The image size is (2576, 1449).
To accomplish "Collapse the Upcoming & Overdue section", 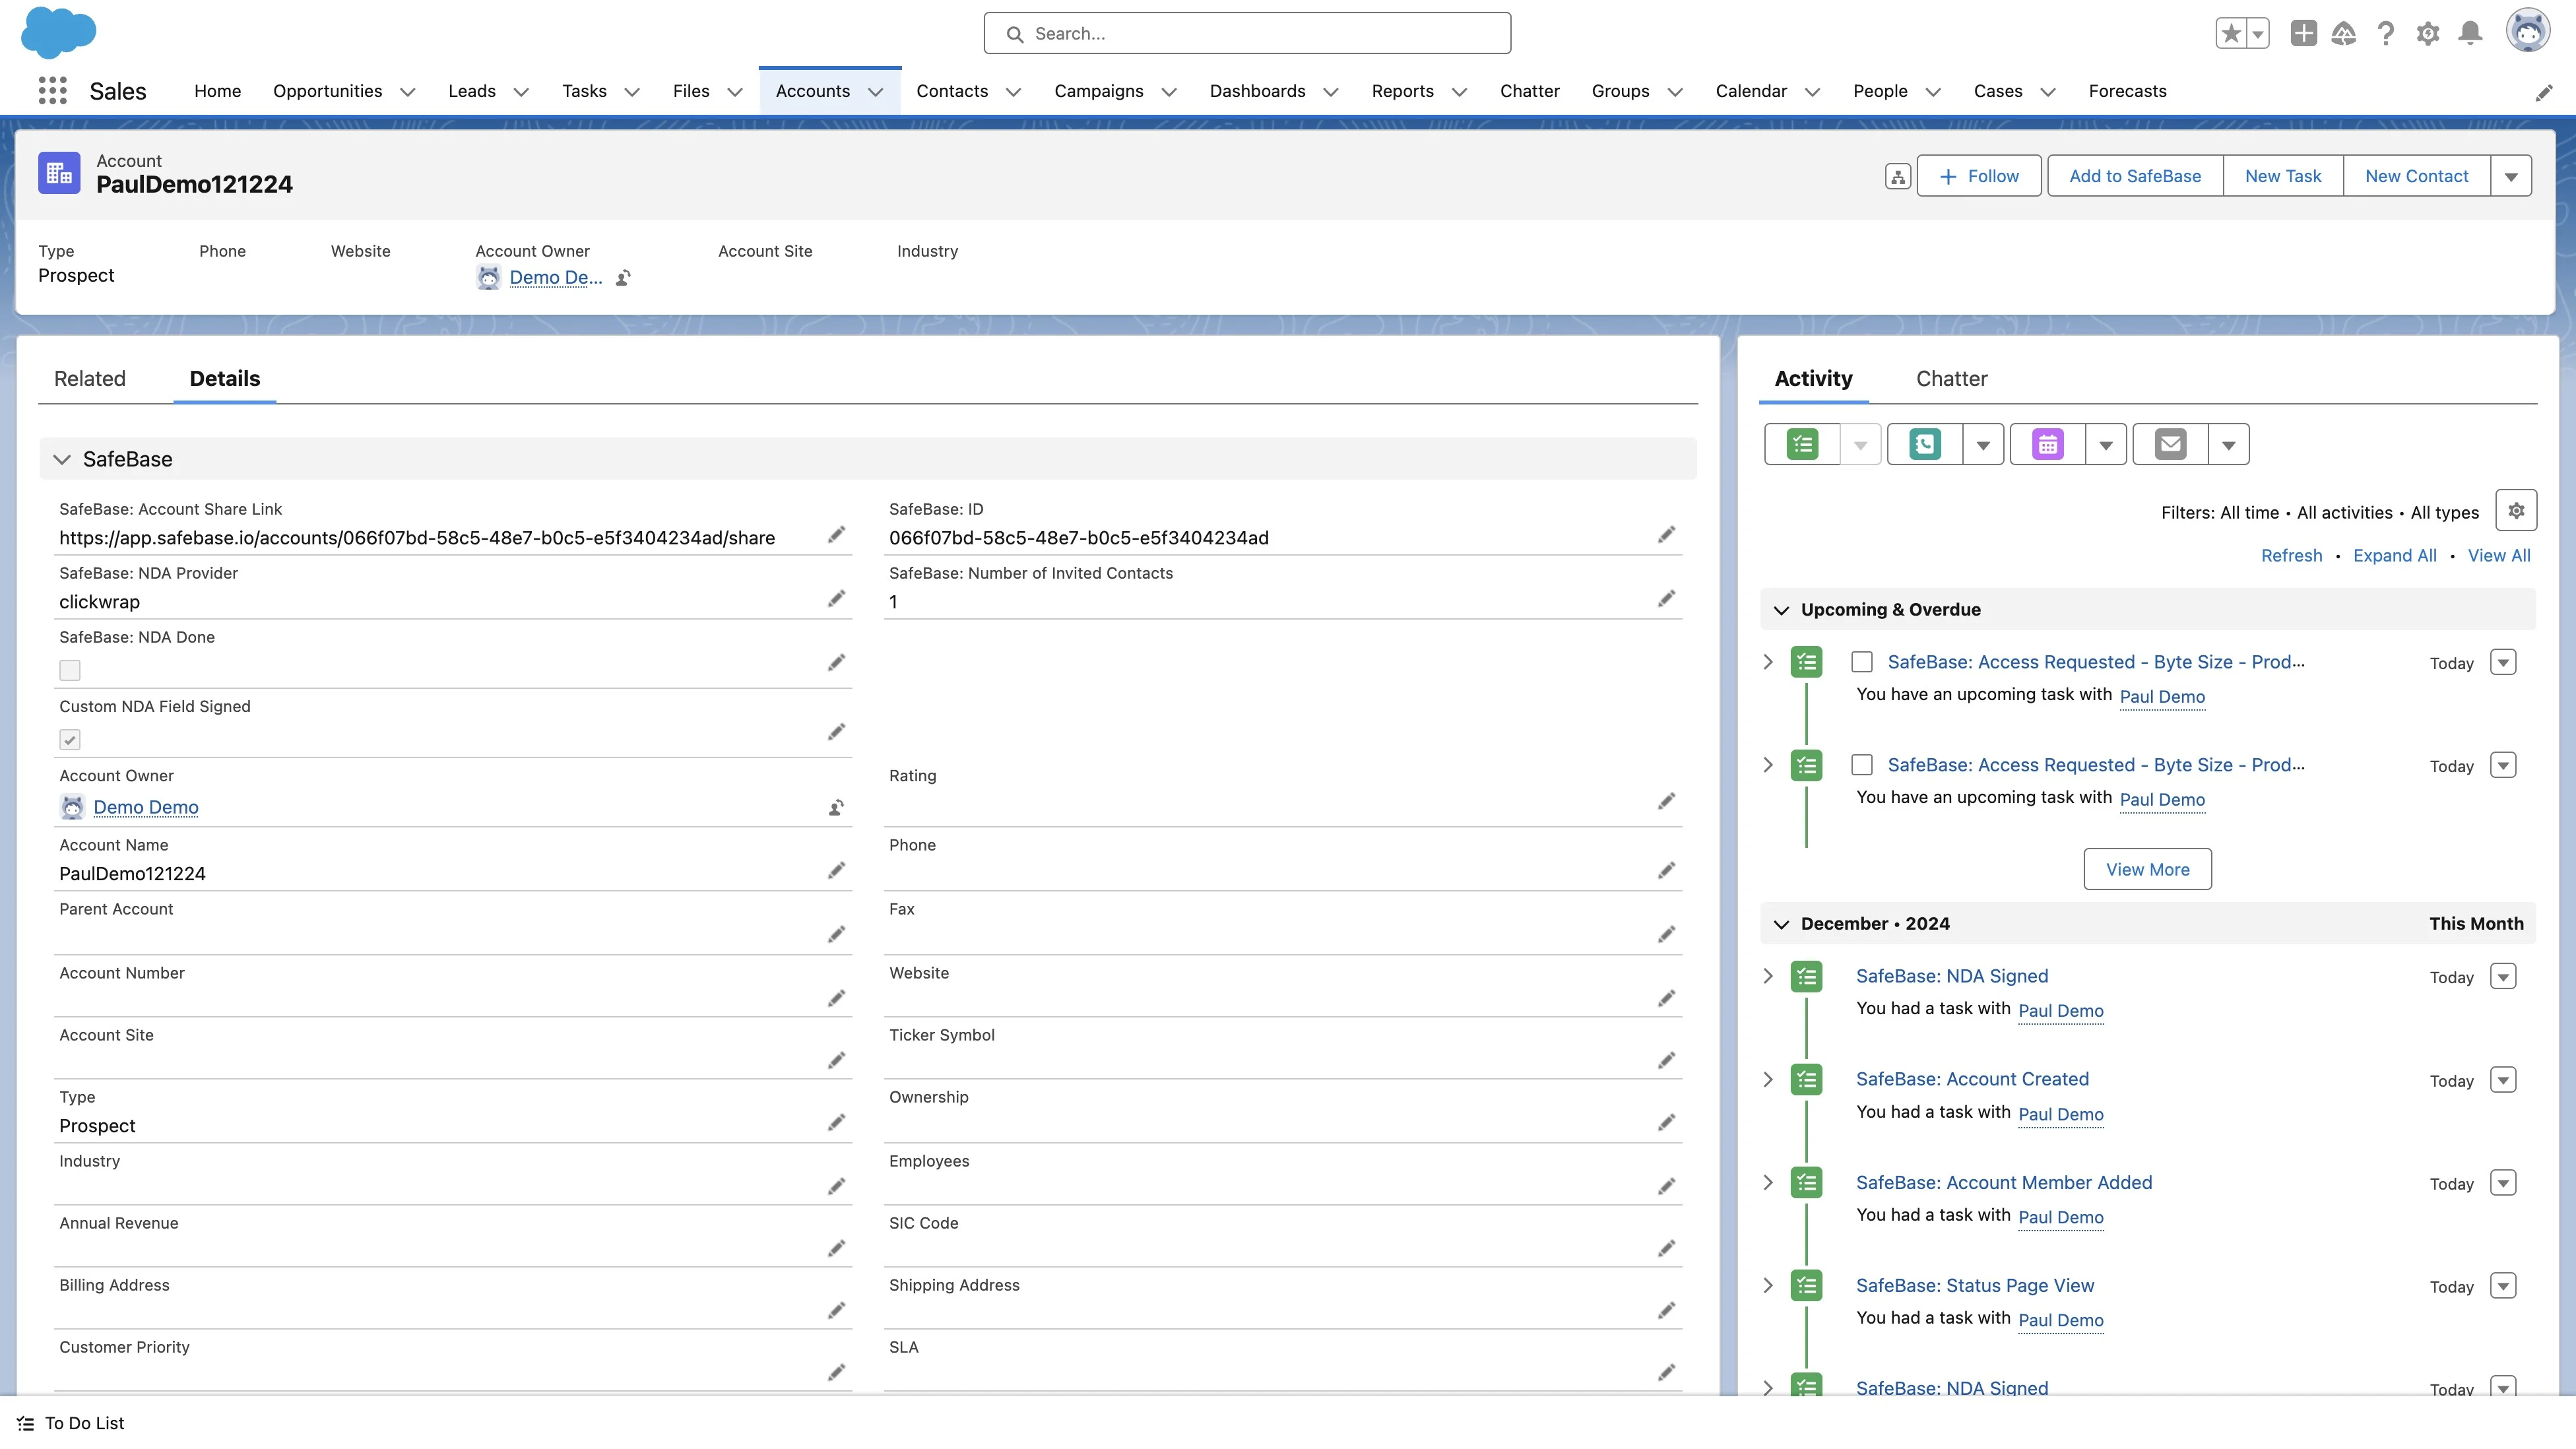I will tap(1781, 610).
